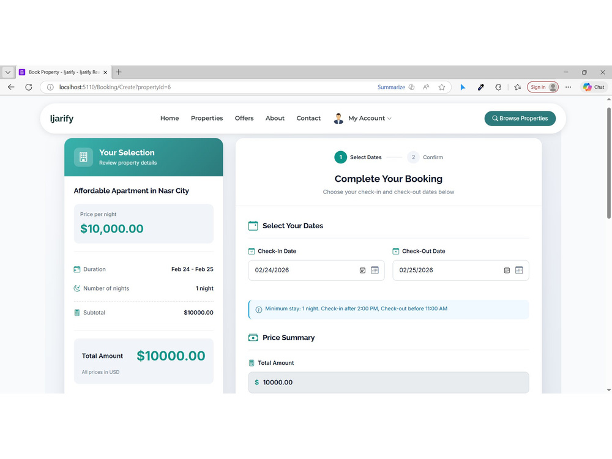
Task: Click the page vertical scrollbar thumb
Action: click(x=609, y=162)
